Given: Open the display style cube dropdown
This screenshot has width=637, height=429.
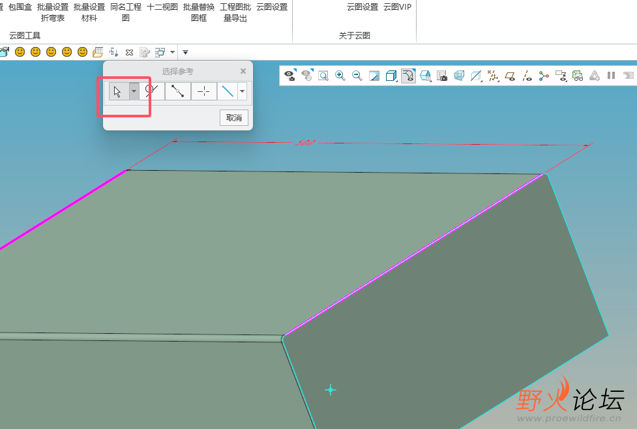Looking at the screenshot, I should pos(391,76).
